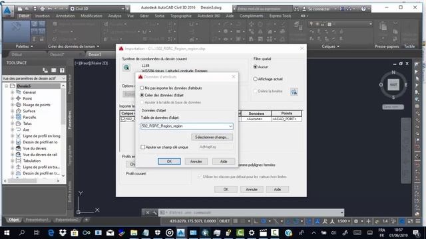Click Annuler in the attribute data dialog
The height and width of the screenshot is (239, 426).
tap(196, 161)
